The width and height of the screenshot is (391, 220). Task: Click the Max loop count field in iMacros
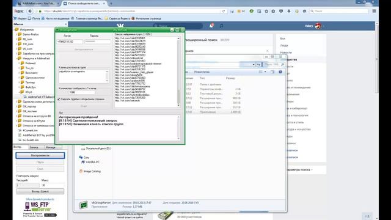53,185
